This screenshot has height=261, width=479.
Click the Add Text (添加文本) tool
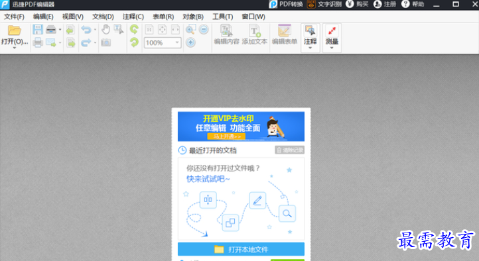point(255,34)
